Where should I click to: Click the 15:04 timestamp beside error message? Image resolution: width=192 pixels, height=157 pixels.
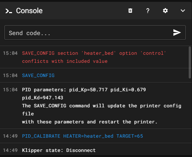point(10,53)
